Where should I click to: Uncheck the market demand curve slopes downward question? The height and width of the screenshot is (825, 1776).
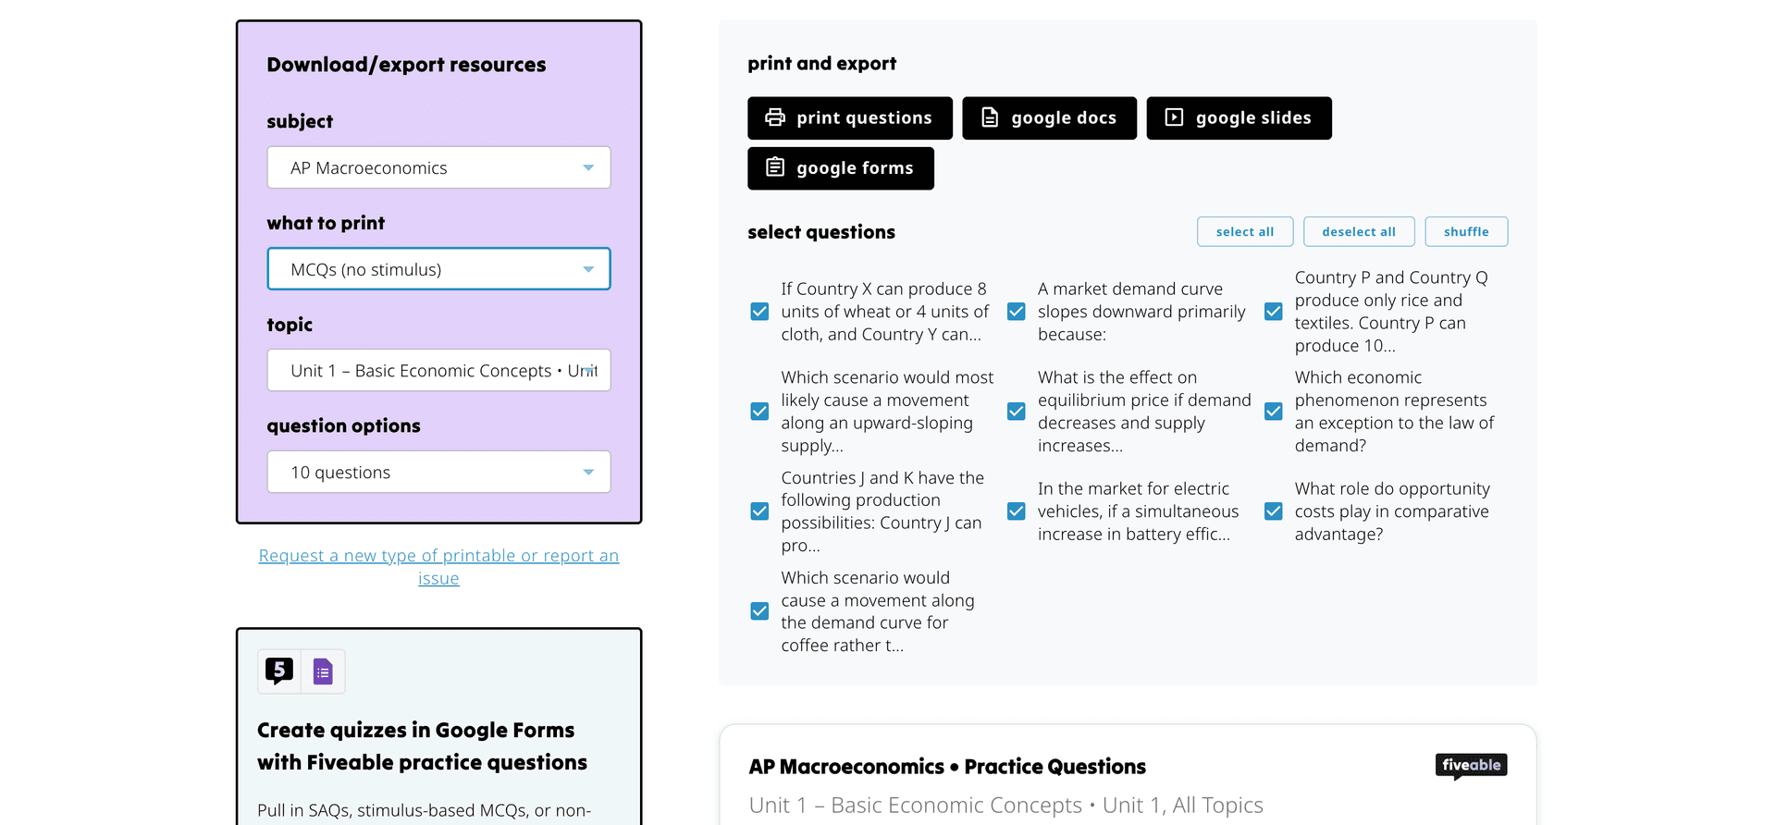tap(1016, 311)
